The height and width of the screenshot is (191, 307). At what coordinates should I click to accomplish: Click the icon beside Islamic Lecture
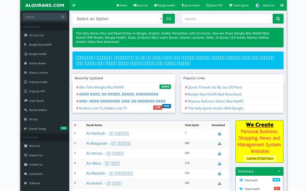(x=25, y=73)
